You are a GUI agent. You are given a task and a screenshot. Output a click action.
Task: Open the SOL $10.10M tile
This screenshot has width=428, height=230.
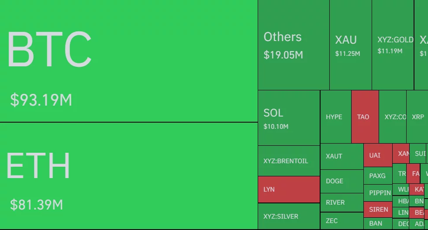289,118
